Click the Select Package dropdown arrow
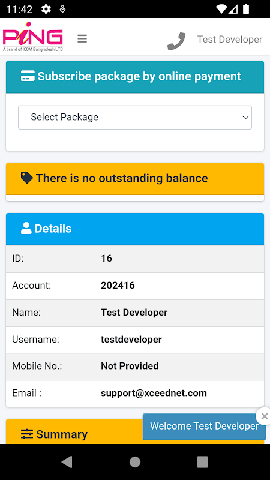This screenshot has width=270, height=480. [245, 118]
